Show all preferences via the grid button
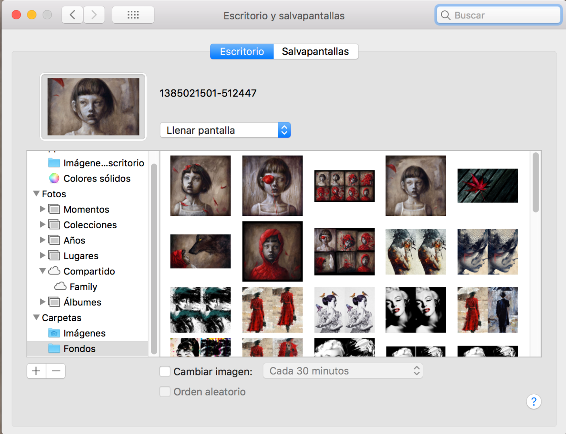 click(x=133, y=15)
